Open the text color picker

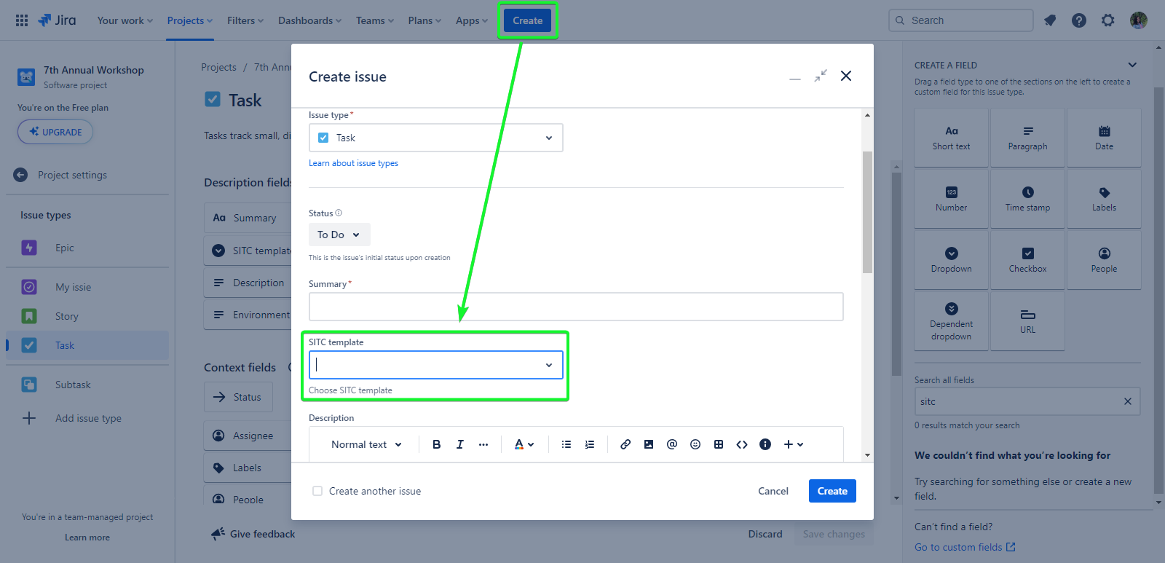point(524,444)
